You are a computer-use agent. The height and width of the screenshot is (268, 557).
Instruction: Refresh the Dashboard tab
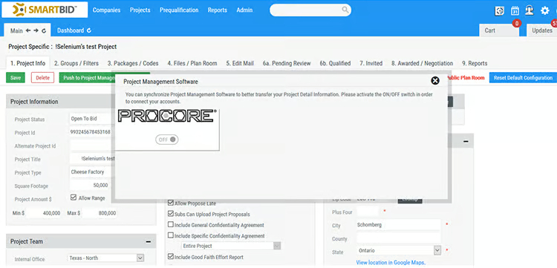pyautogui.click(x=89, y=30)
